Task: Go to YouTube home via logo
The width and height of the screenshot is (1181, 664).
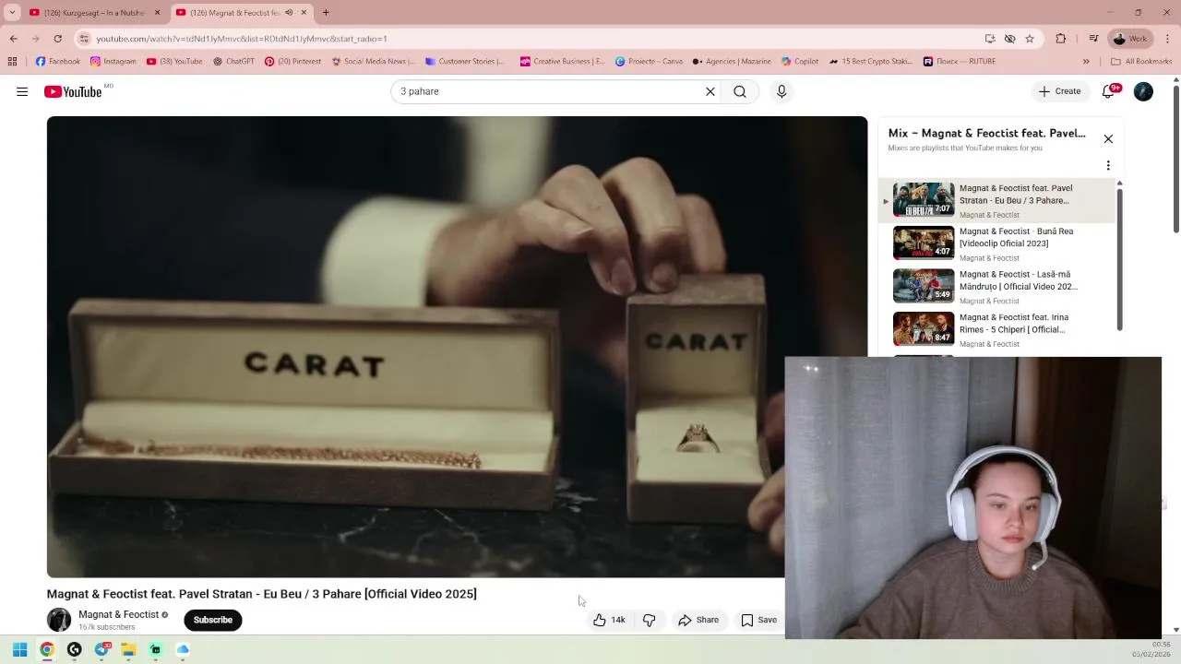Action: 72,91
